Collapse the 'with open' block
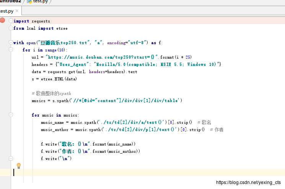The width and height of the screenshot is (285, 189). tap(11, 42)
